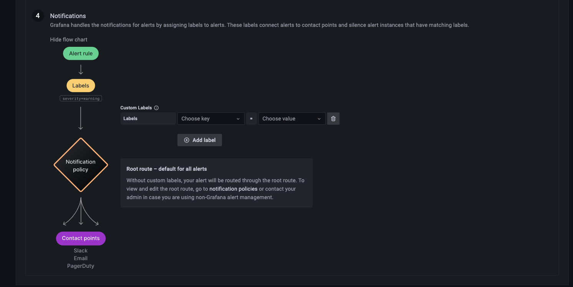Select the Alert rule node in the flow chart

[x=81, y=53]
